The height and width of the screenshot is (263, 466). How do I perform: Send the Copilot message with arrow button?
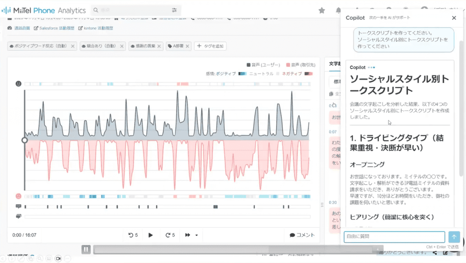(454, 237)
